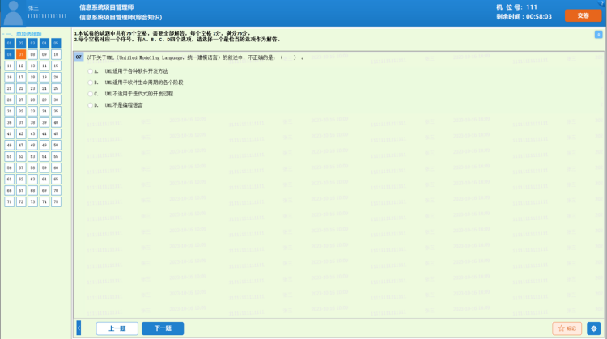
Task: Mark this question with the star 标记 button
Action: coord(567,328)
